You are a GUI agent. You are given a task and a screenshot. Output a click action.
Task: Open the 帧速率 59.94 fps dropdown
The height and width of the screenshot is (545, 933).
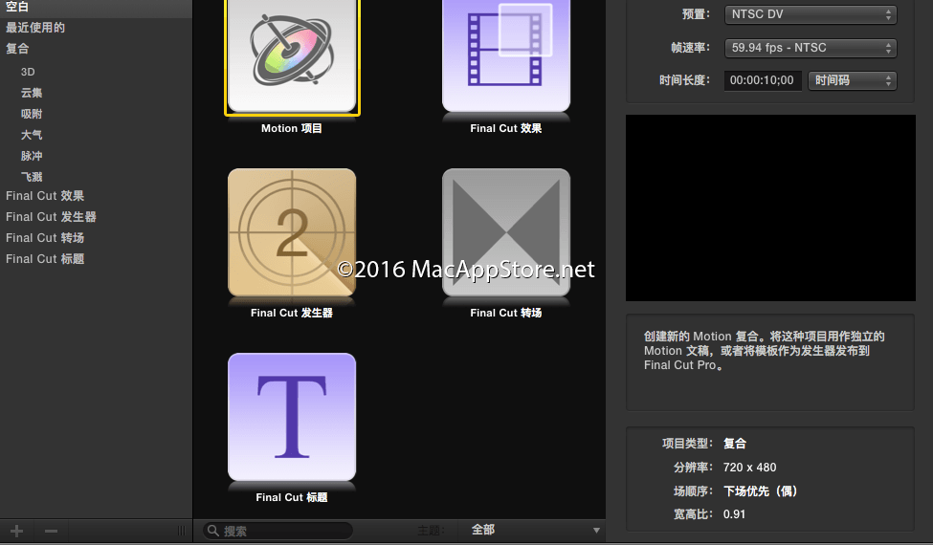click(811, 48)
